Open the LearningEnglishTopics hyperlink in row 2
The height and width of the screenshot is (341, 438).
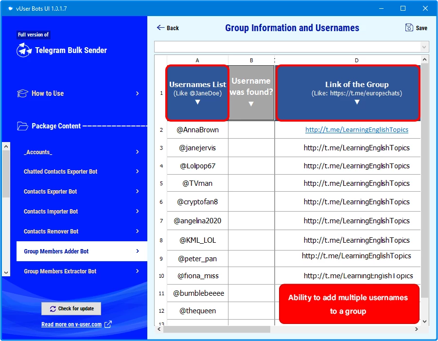click(x=357, y=130)
